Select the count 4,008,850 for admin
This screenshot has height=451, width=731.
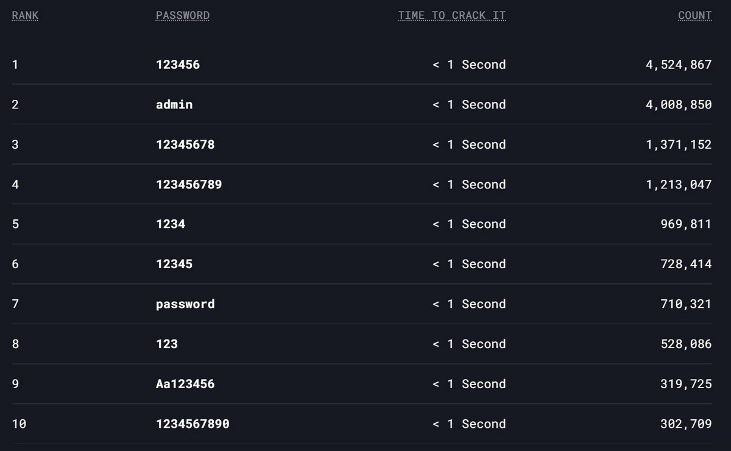679,105
